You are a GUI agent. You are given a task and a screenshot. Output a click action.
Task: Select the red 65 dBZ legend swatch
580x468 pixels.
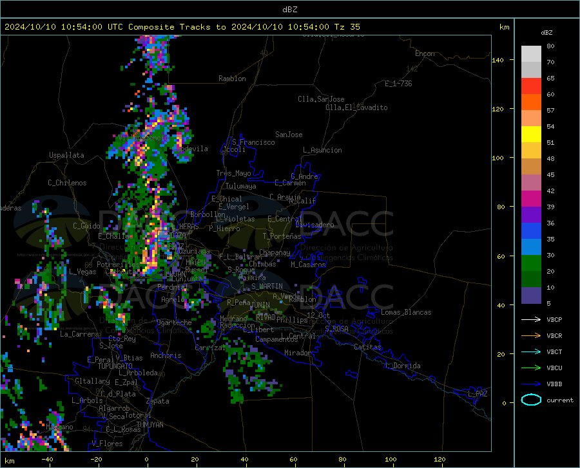coord(531,86)
